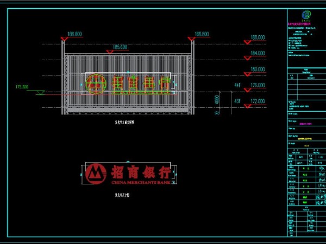
Task: Select the 172.000 elevation value
Action: pos(258,101)
